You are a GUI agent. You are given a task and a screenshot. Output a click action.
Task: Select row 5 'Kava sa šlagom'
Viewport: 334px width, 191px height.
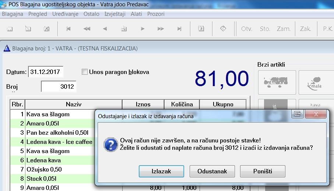52,151
